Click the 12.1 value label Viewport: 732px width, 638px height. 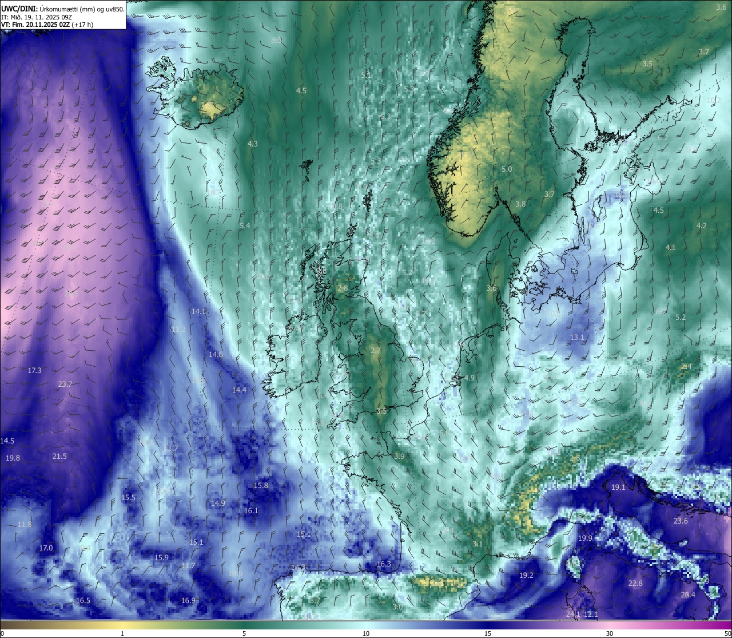pos(591,614)
